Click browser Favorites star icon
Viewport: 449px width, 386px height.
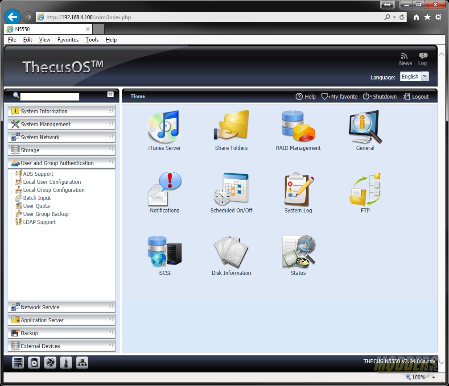click(x=427, y=17)
